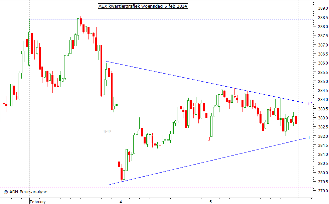Click the upper trendline label f'
The height and width of the screenshot is (204, 329).
tap(310, 104)
